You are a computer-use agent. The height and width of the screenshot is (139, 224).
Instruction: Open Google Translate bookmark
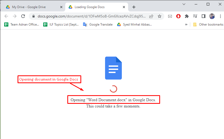98,25
